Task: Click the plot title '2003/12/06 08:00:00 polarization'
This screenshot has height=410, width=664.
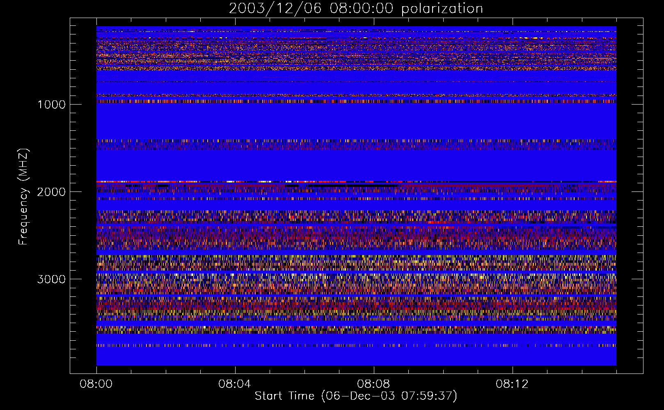Action: 356,9
